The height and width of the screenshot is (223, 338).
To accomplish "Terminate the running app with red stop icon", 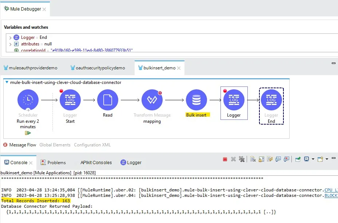I will coord(225,159).
